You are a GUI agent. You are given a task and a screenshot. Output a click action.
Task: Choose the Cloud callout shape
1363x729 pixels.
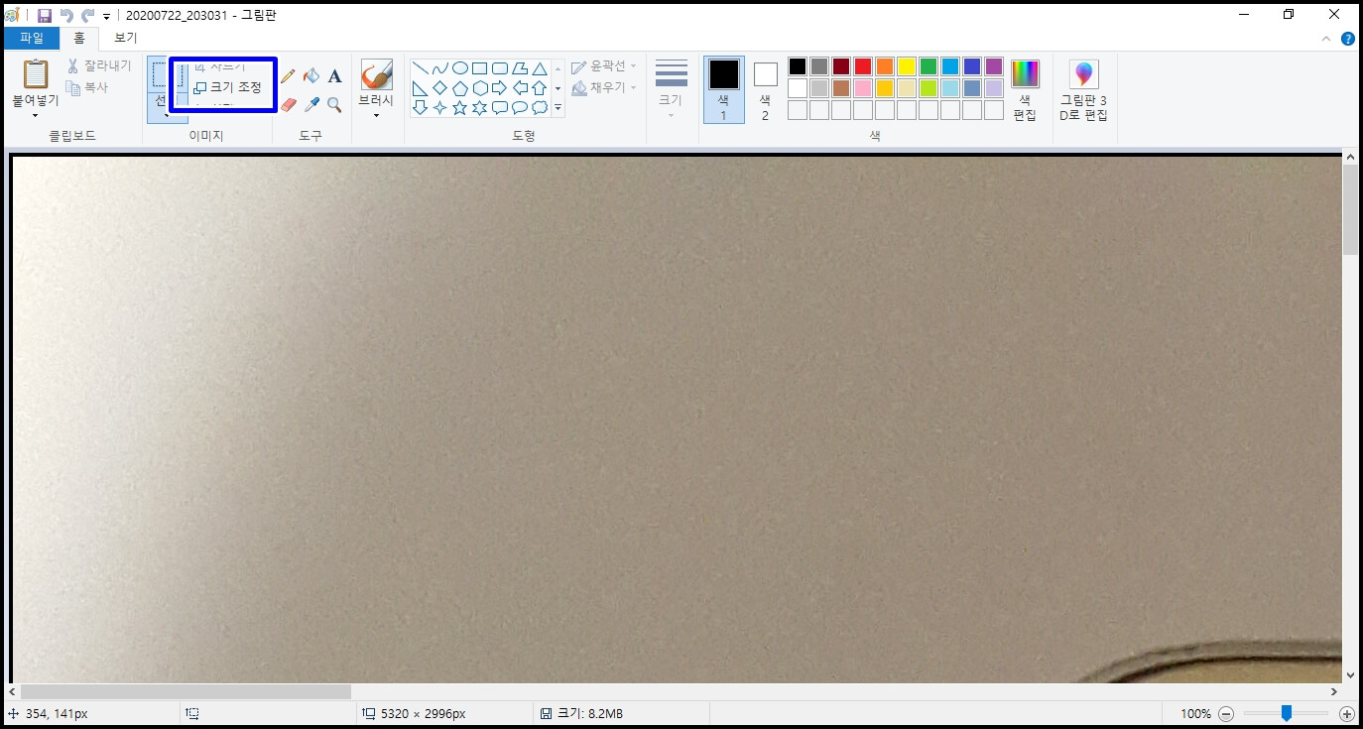click(x=540, y=108)
